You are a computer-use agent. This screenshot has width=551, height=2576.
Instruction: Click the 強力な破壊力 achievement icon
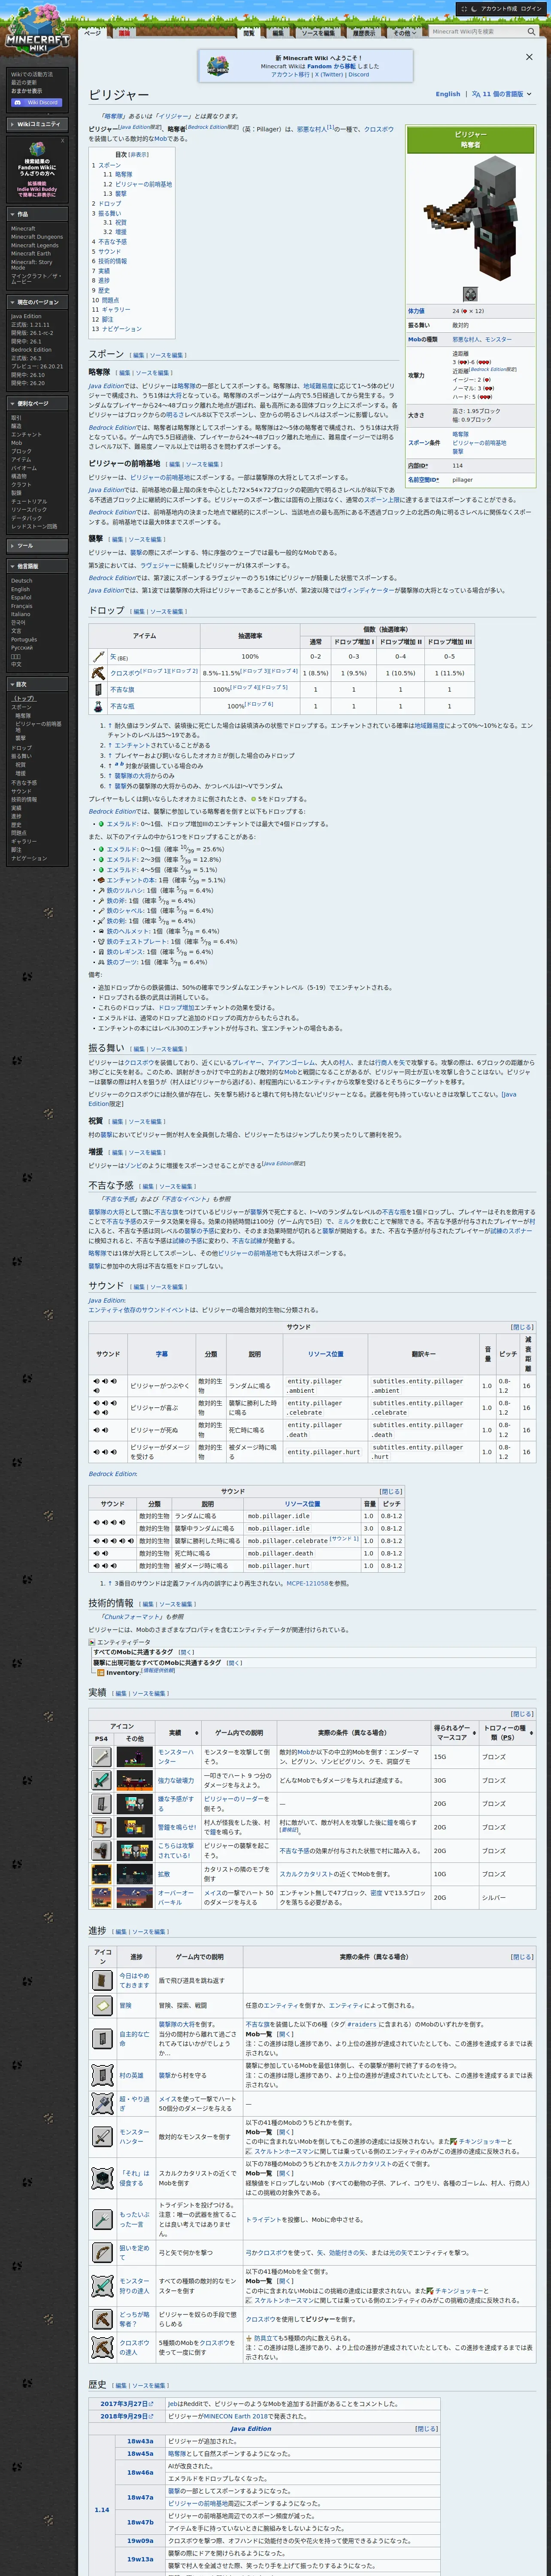102,1780
